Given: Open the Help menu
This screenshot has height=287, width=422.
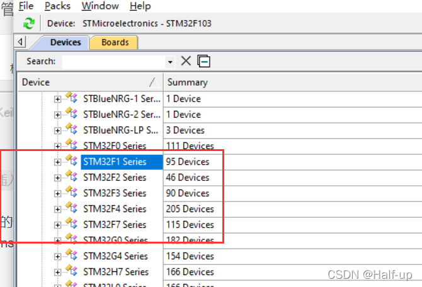Looking at the screenshot, I should pos(140,6).
